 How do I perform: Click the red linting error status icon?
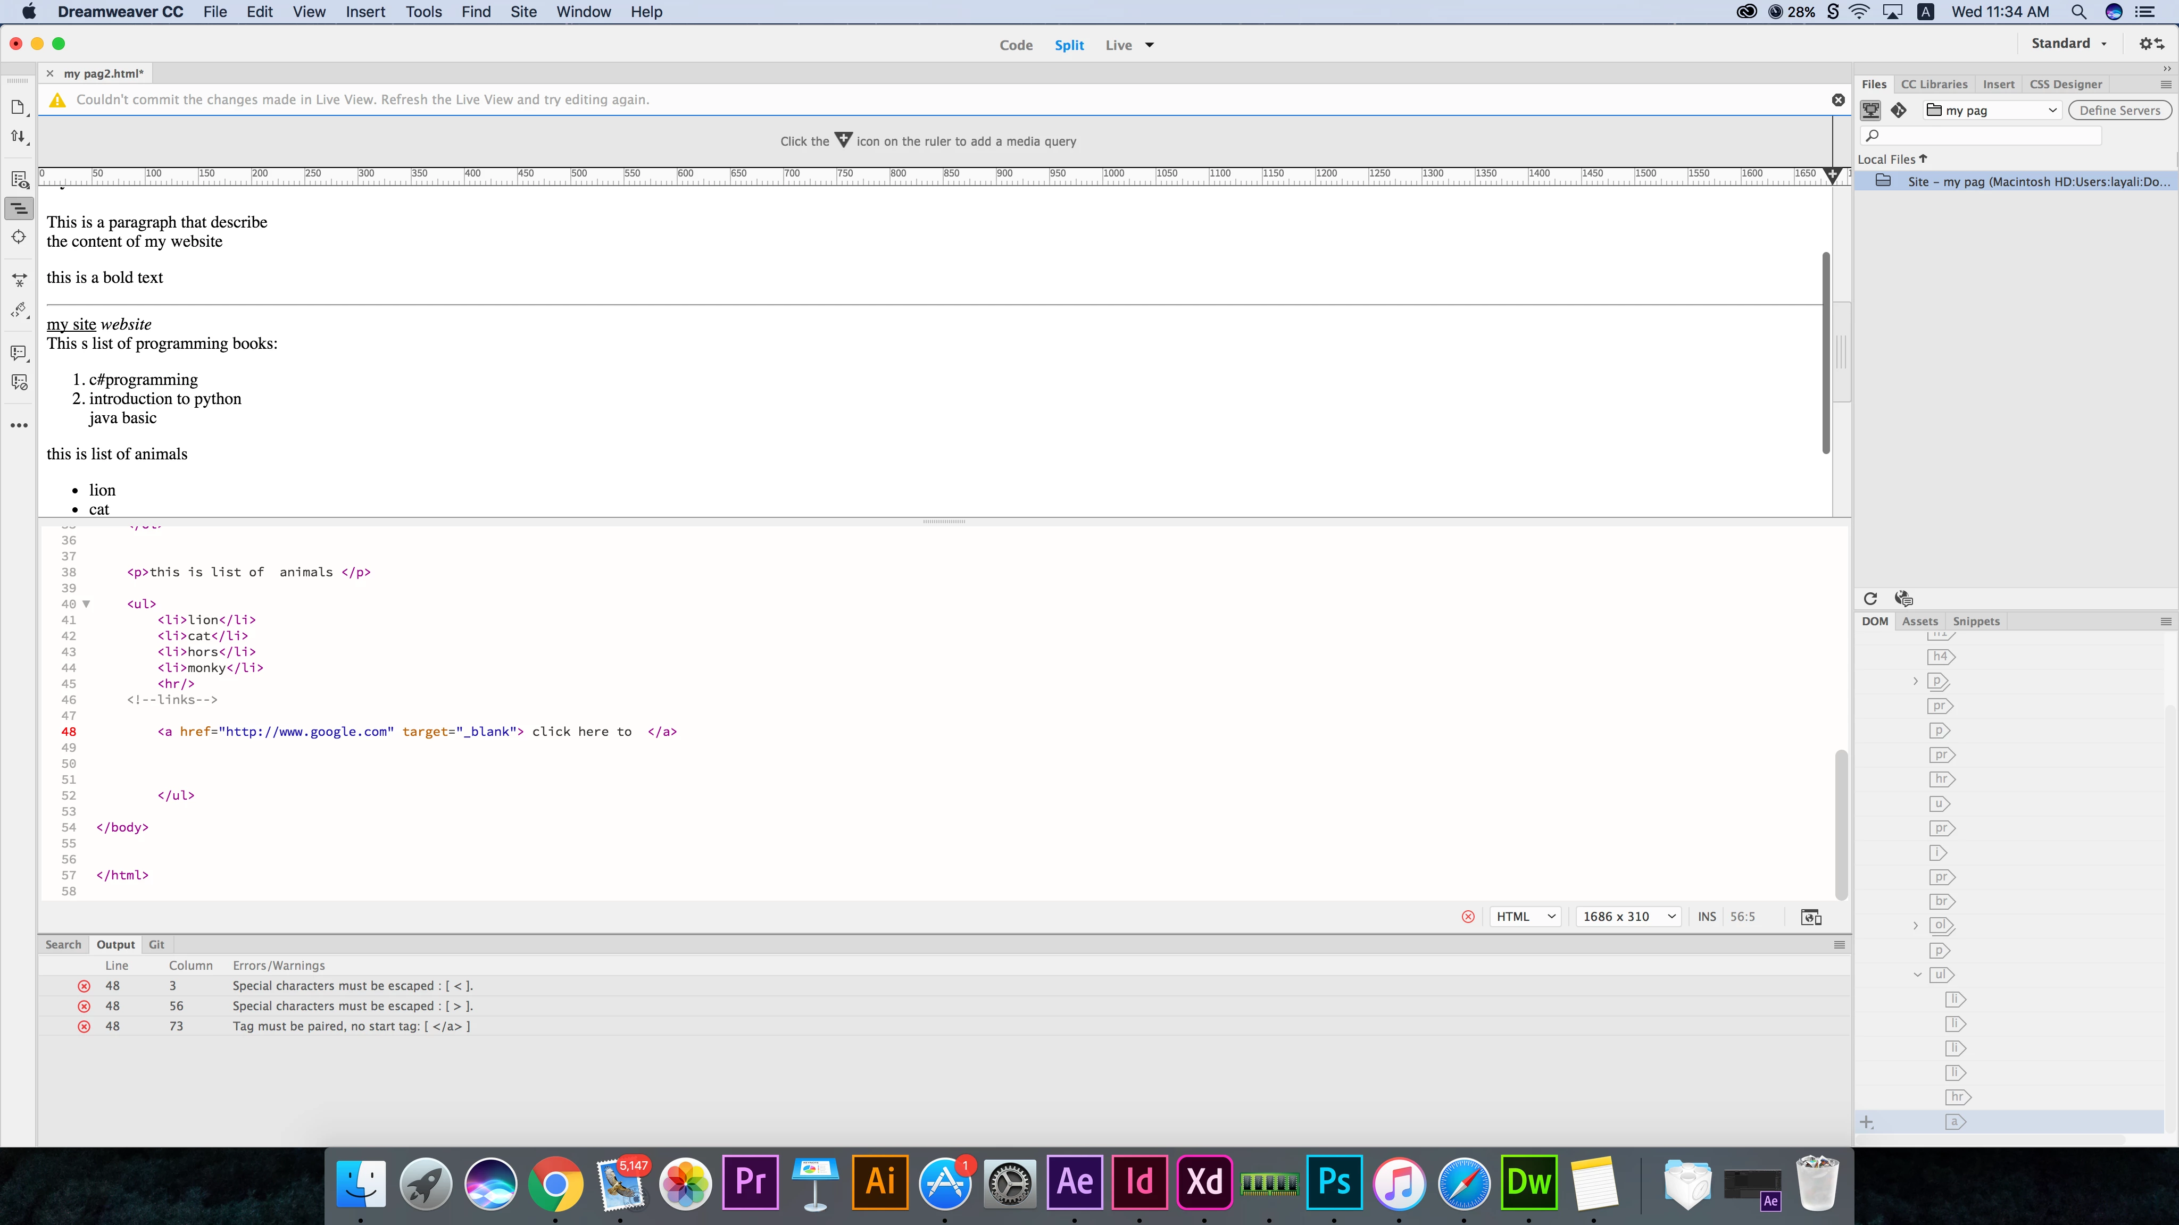tap(1468, 917)
